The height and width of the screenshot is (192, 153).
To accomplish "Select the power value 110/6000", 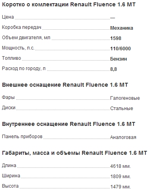I will [120, 49].
